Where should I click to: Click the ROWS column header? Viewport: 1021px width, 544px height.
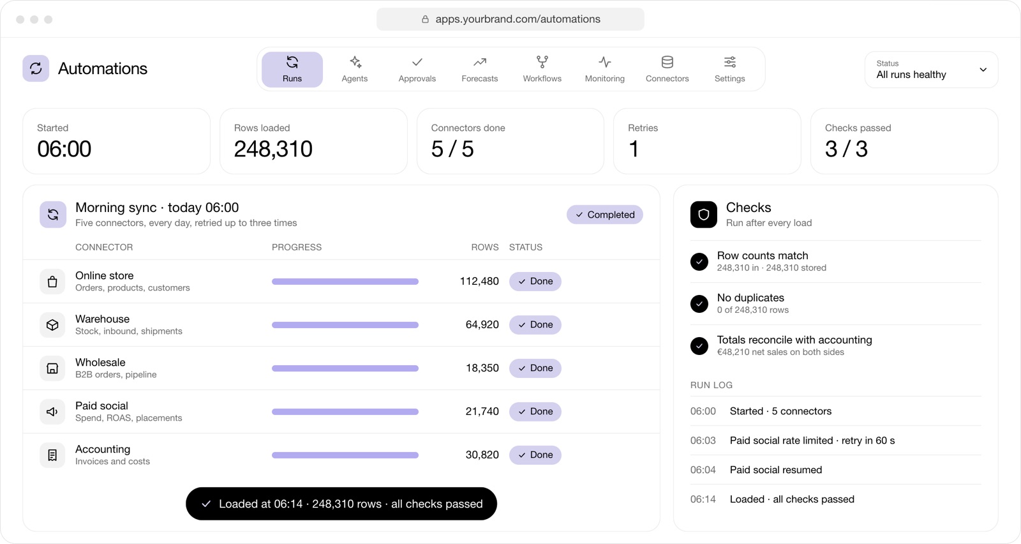[x=485, y=247]
